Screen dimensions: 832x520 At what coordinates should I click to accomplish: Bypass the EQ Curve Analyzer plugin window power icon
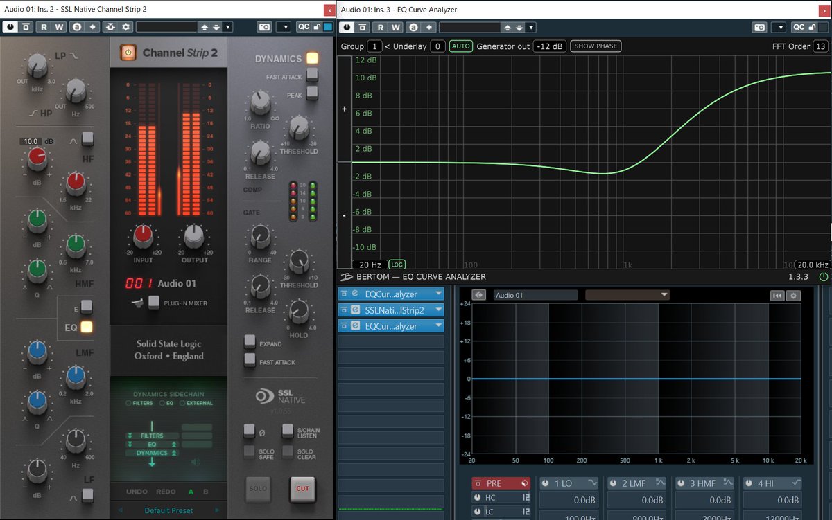pyautogui.click(x=347, y=27)
